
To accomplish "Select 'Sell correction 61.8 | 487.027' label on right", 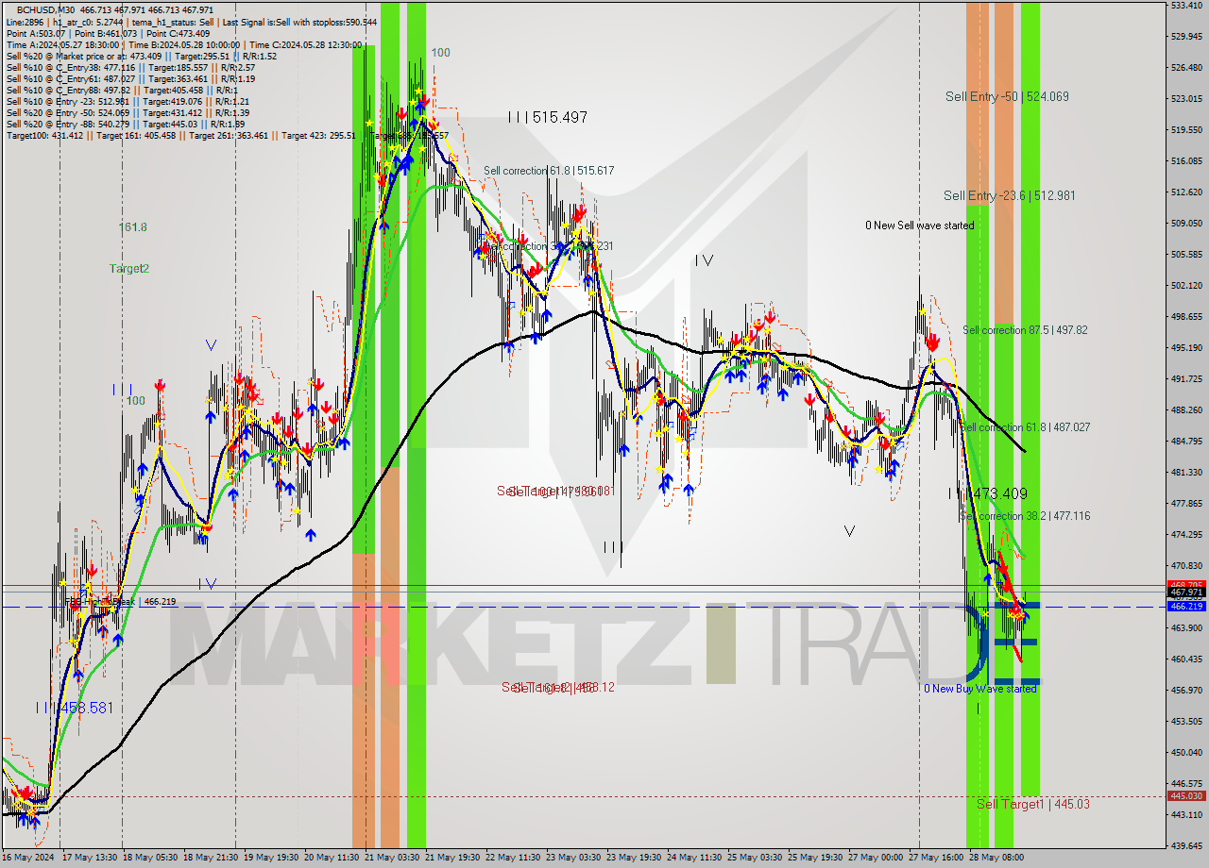I will (x=1025, y=427).
